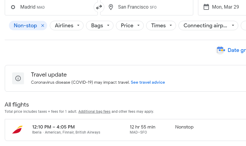Open the Additional bag fees link

pos(94,112)
